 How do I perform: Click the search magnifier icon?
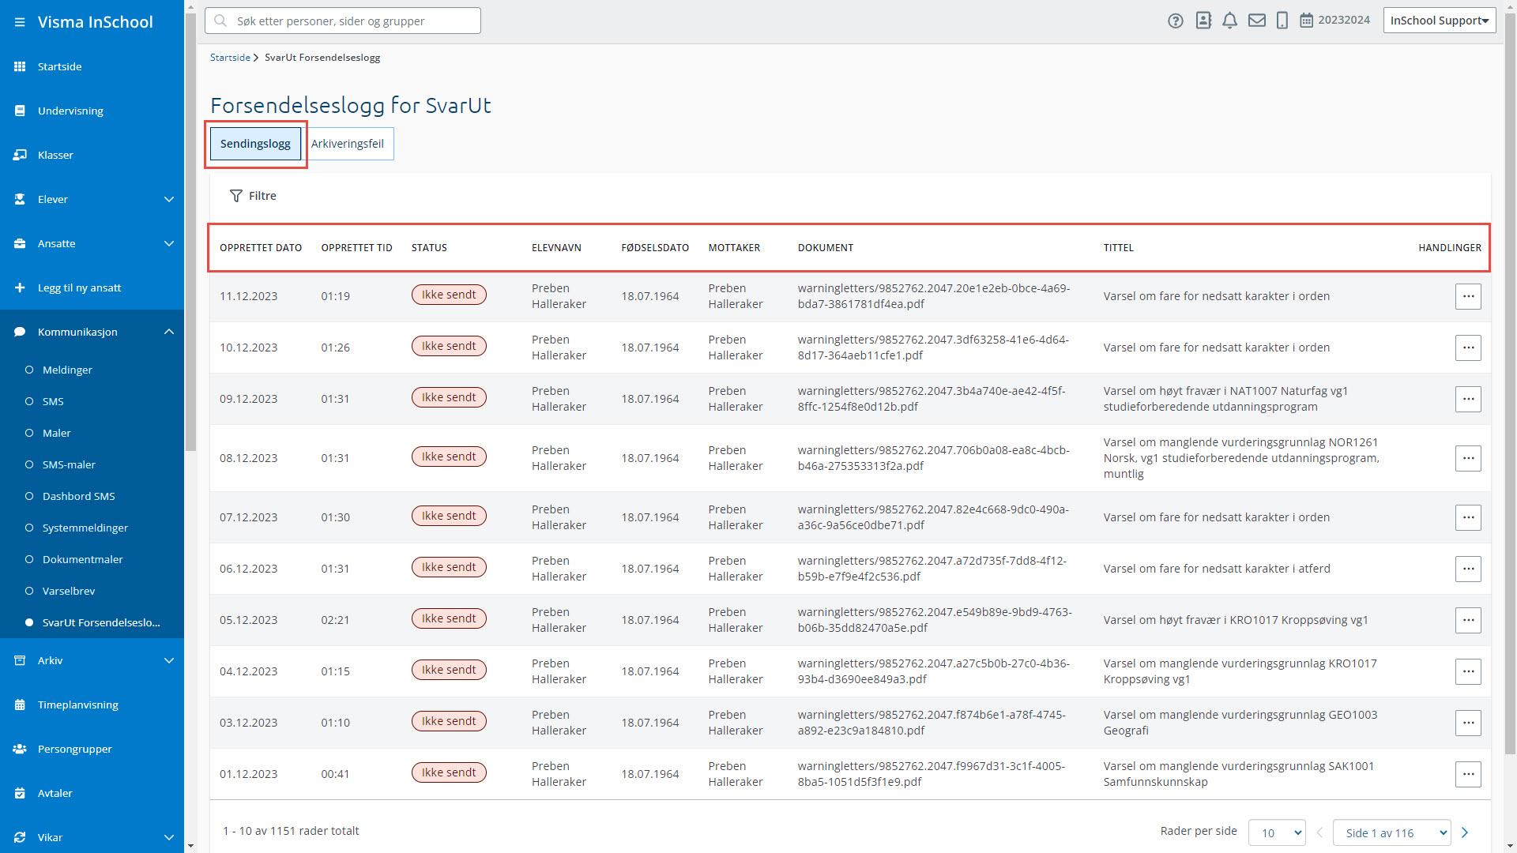[x=220, y=21]
